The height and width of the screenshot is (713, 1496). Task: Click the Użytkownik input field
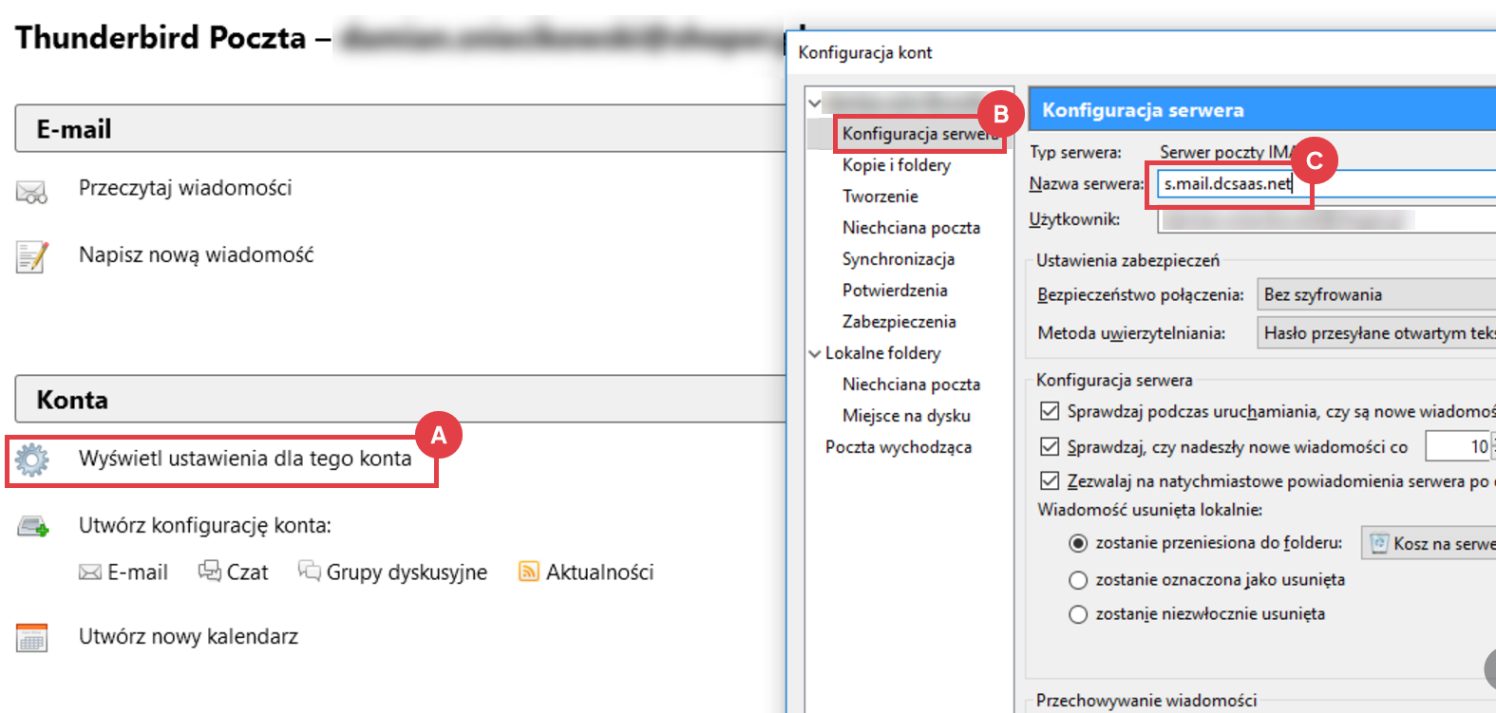pos(1326,219)
